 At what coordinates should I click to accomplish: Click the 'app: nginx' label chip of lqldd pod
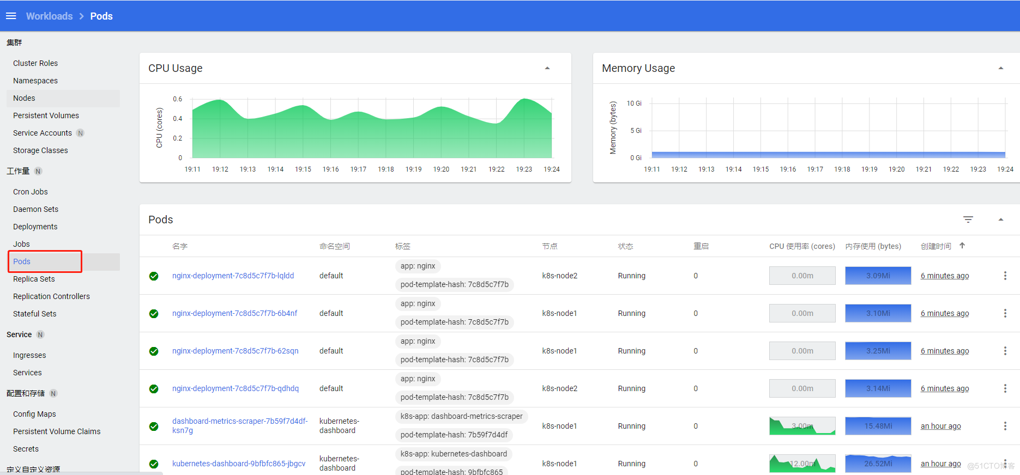418,266
